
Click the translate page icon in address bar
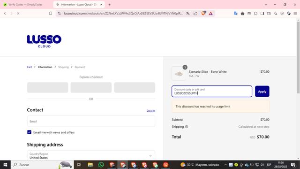point(188,14)
